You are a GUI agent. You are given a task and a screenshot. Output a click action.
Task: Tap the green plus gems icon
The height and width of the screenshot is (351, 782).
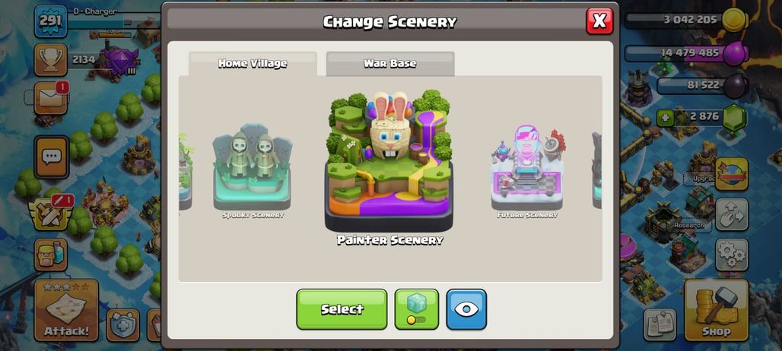click(665, 118)
